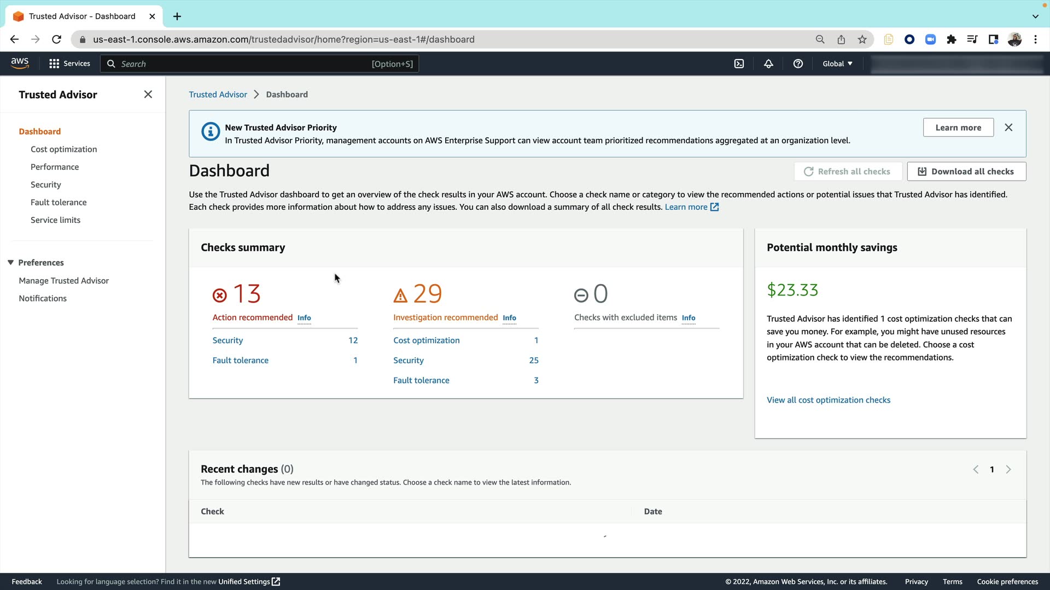
Task: Click Info next to Investigation recommended
Action: 509,318
